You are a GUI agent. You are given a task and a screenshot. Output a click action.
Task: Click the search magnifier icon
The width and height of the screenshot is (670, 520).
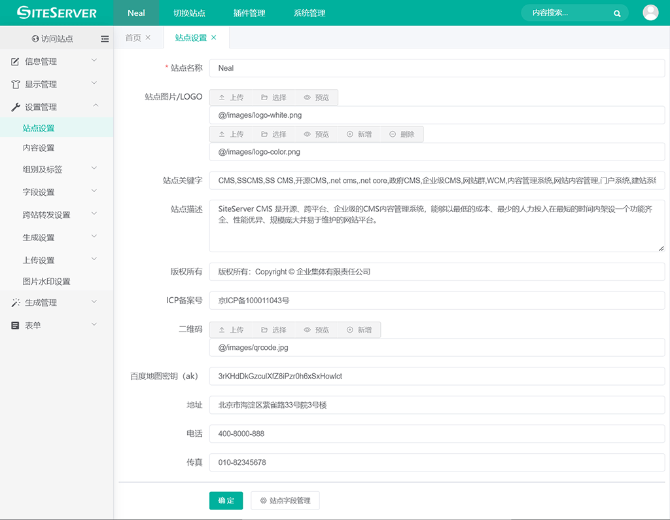[x=617, y=13]
